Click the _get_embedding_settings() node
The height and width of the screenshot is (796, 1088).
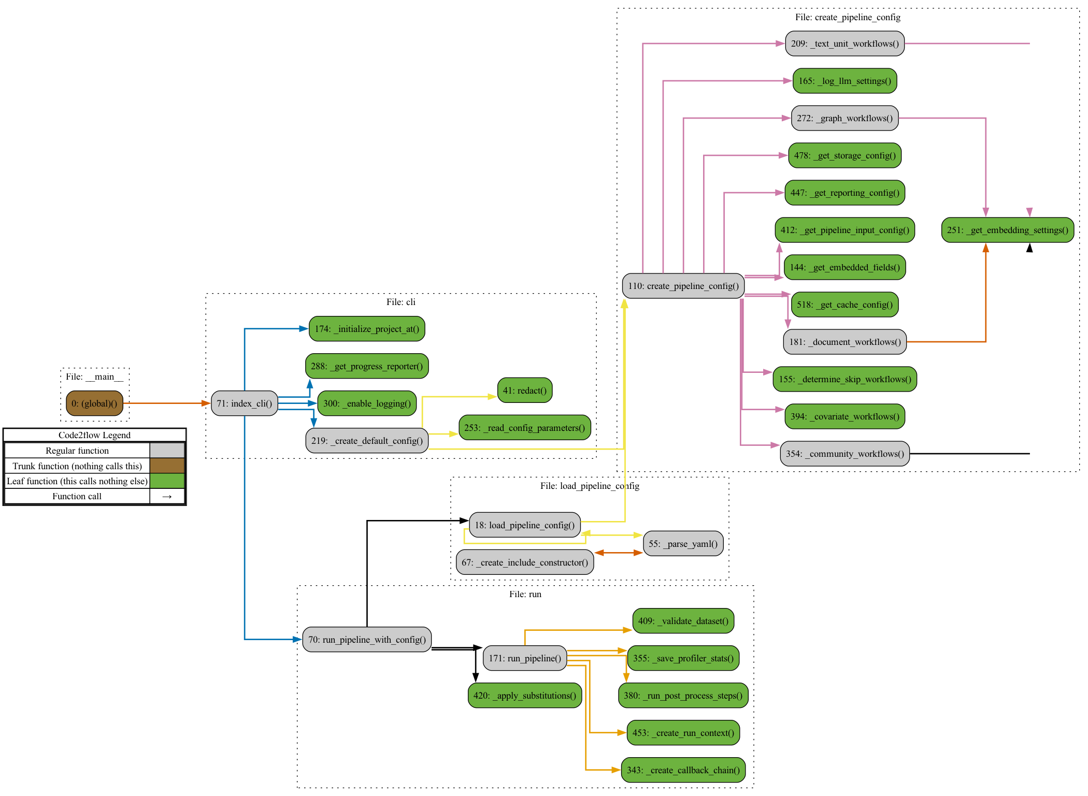pos(1007,230)
